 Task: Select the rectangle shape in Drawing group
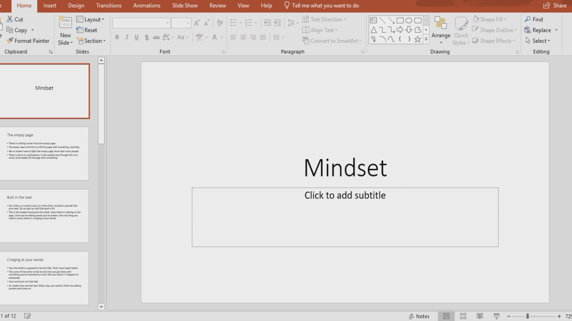(x=399, y=20)
